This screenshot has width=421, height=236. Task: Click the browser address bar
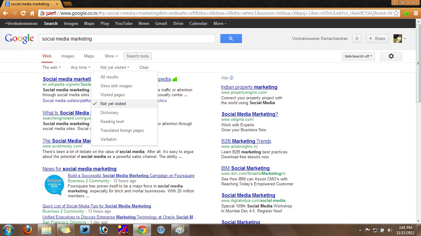click(219, 13)
